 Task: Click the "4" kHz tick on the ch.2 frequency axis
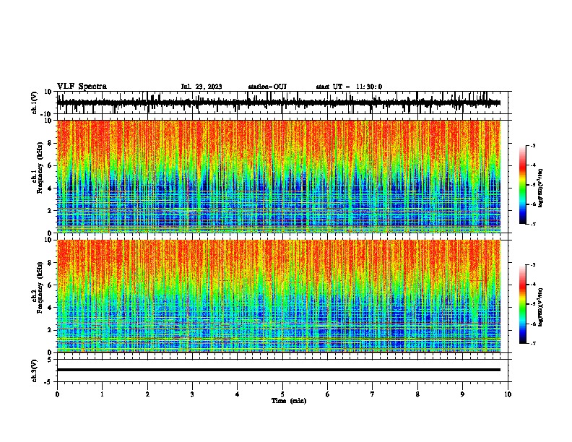pyautogui.click(x=50, y=308)
